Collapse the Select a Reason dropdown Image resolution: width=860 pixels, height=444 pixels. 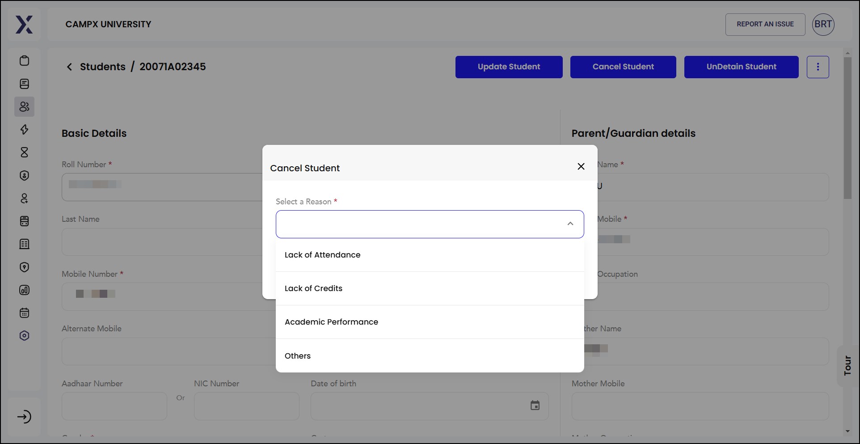click(x=570, y=224)
